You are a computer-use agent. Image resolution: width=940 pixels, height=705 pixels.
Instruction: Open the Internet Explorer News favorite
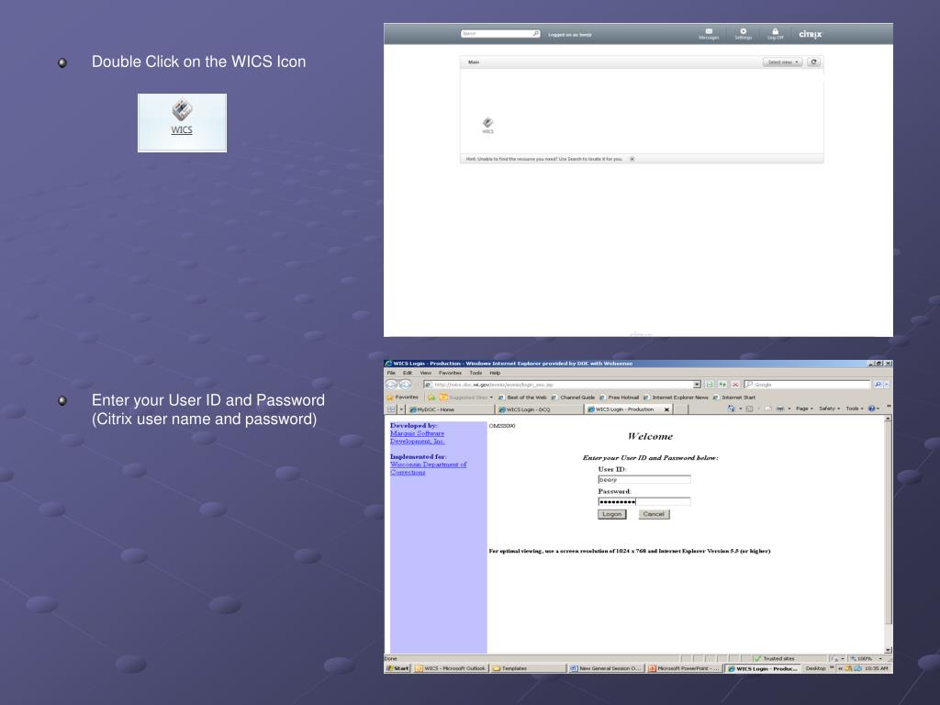(x=676, y=397)
